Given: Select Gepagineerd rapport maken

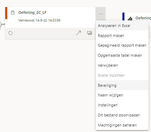Looking at the screenshot, I should pyautogui.click(x=122, y=45).
